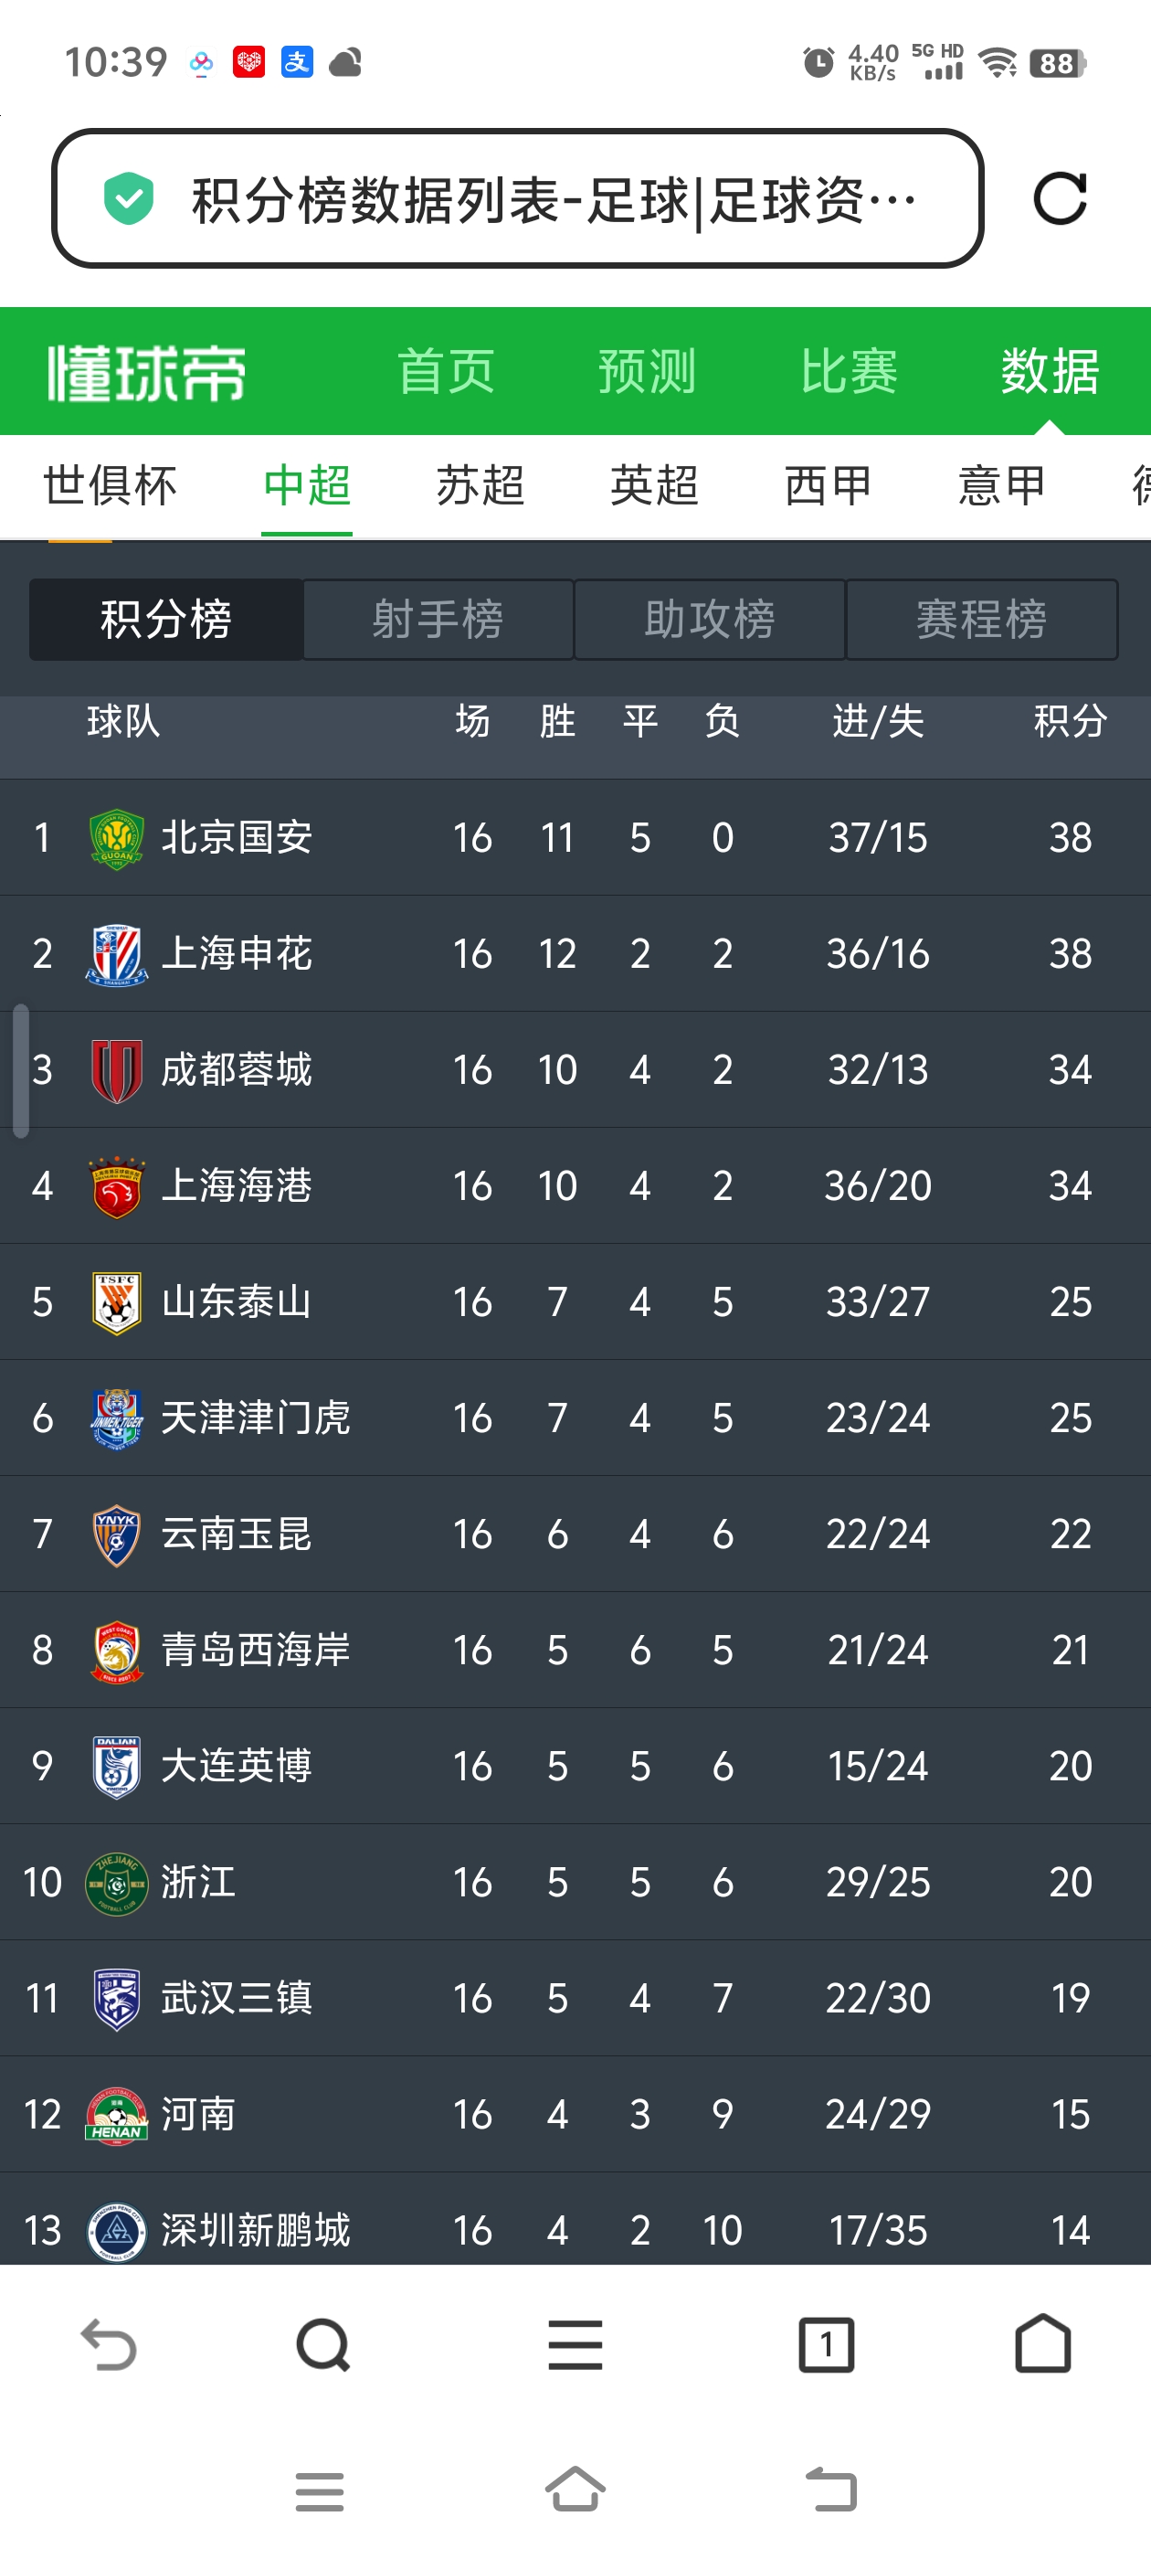Tap the Android system home button
Image resolution: width=1151 pixels, height=2559 pixels.
tap(575, 2490)
